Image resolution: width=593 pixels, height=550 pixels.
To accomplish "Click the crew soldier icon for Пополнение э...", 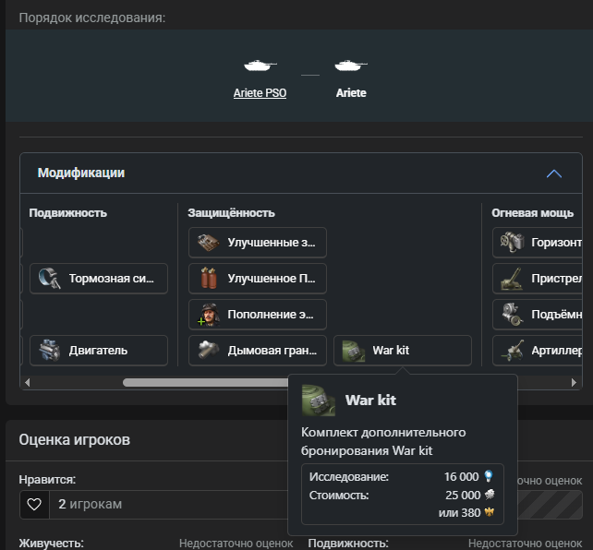I will point(209,315).
